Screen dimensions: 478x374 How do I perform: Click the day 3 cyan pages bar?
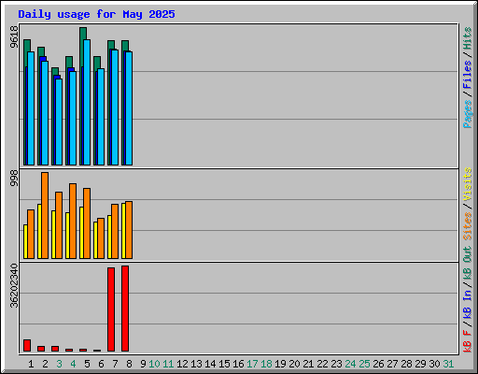point(59,122)
